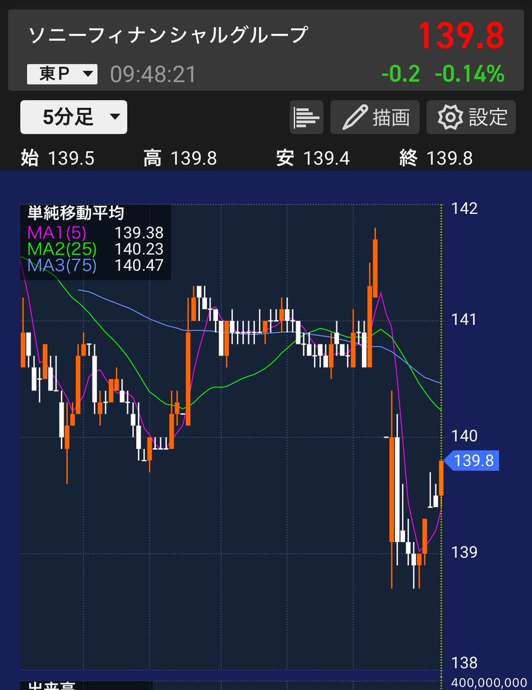Click the 140 axis label
532x690 pixels.
pos(465,436)
